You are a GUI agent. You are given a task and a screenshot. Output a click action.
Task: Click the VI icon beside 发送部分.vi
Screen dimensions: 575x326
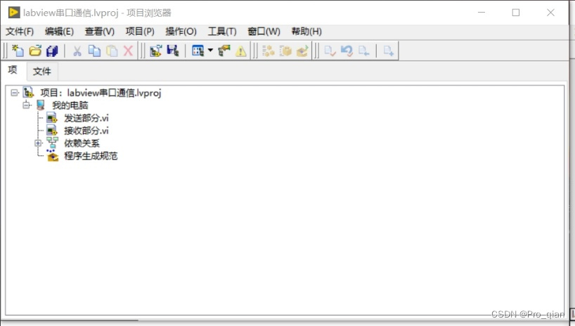[x=52, y=118]
